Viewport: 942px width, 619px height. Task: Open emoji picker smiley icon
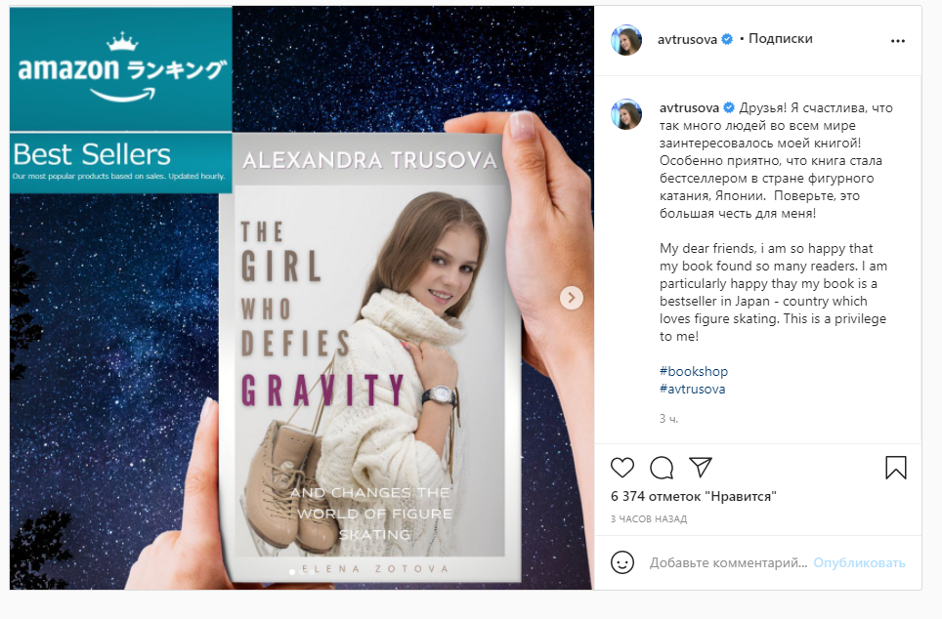coord(622,562)
